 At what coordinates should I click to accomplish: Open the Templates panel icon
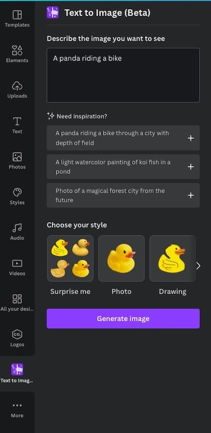click(17, 15)
